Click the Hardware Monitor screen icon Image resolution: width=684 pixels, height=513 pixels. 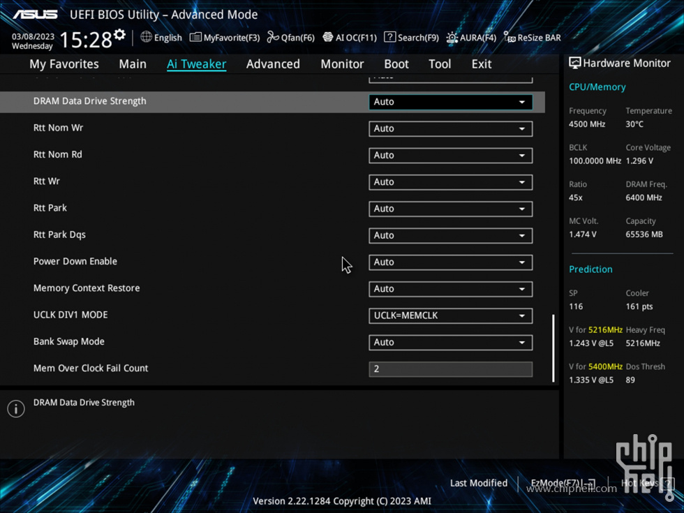pos(575,64)
